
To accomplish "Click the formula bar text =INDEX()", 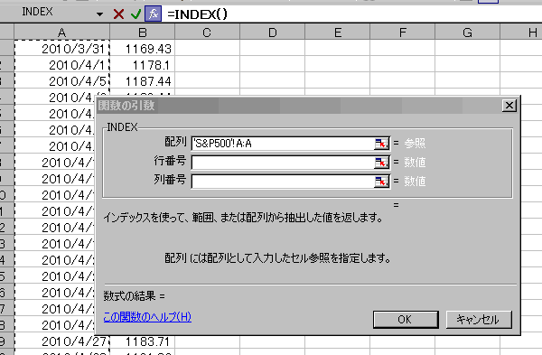I will (197, 14).
